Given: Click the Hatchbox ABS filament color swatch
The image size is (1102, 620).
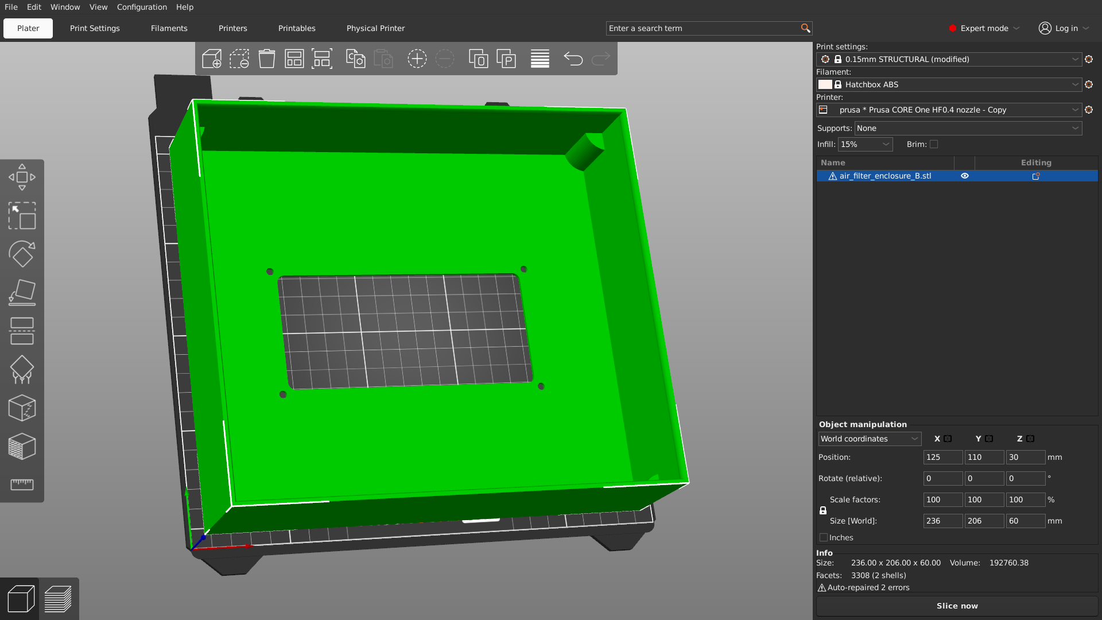Looking at the screenshot, I should tap(825, 84).
